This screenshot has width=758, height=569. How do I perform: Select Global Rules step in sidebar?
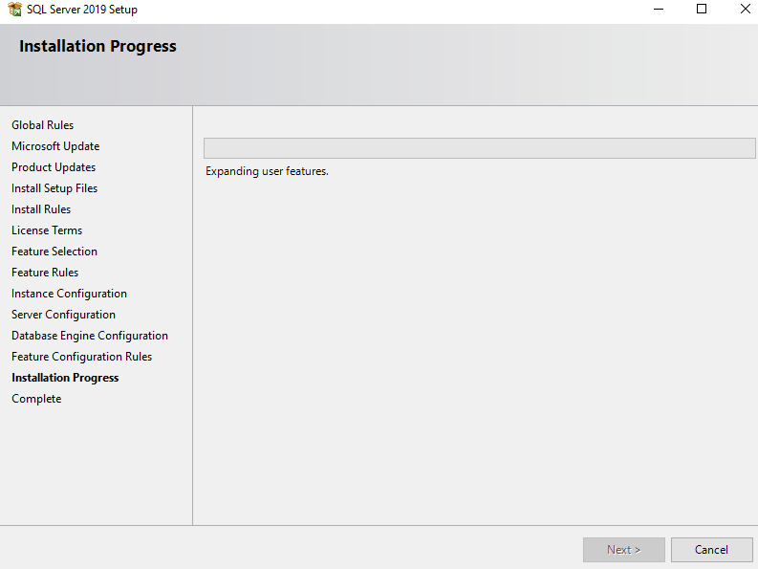click(43, 125)
